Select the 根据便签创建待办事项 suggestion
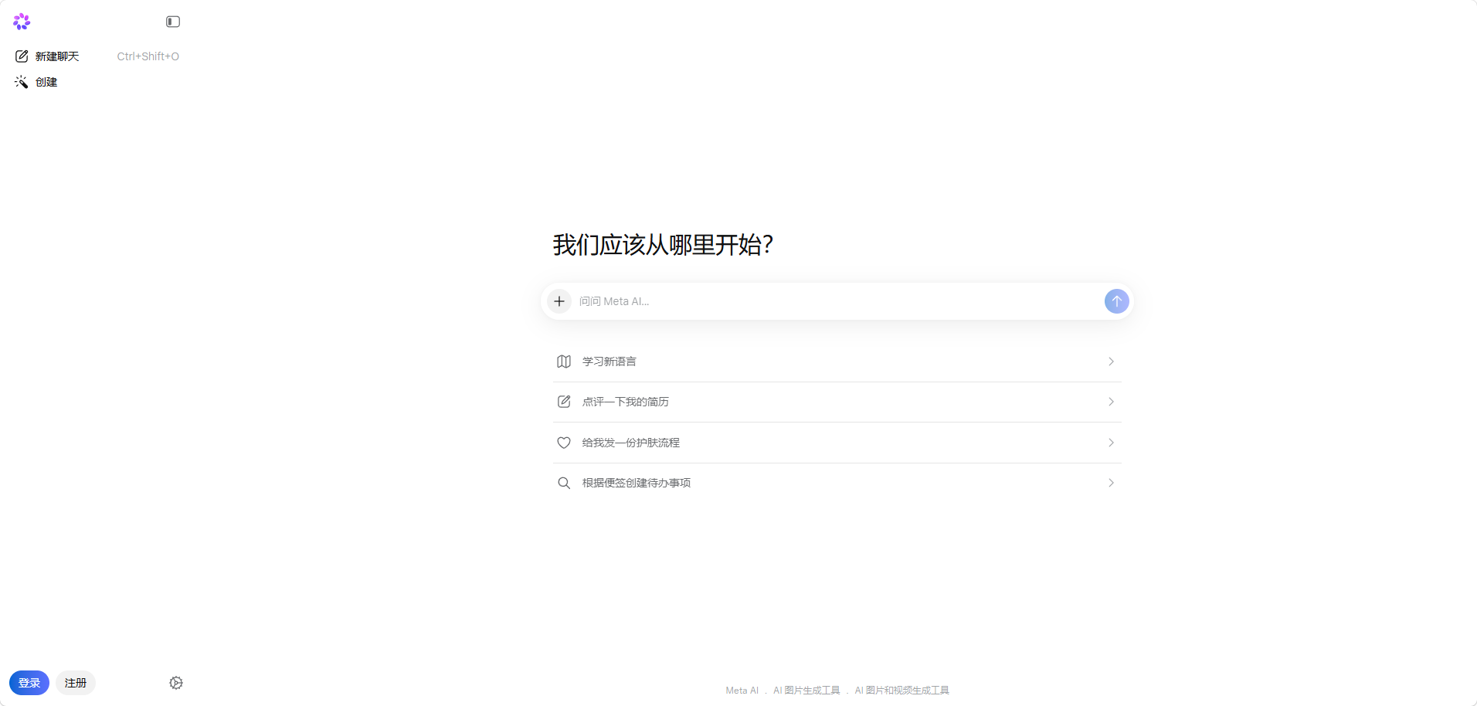This screenshot has width=1477, height=706. pyautogui.click(x=837, y=483)
